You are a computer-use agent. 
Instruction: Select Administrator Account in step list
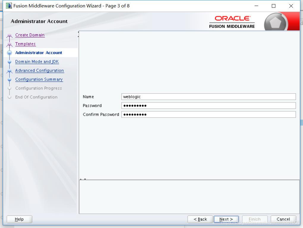[x=39, y=53]
